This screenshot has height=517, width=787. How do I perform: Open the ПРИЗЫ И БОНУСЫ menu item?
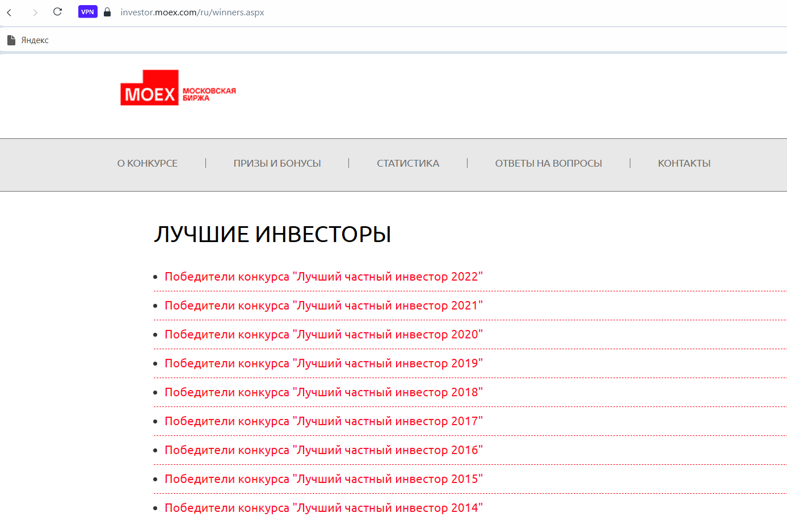tap(277, 163)
